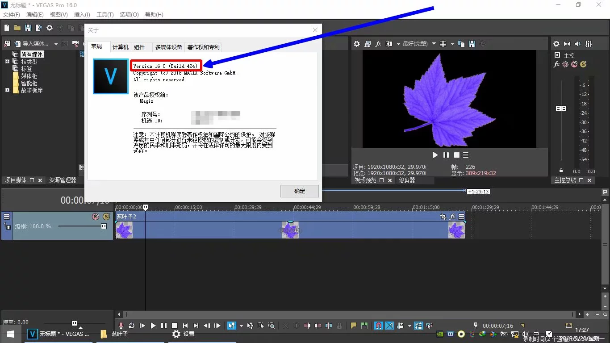Play video in preview panel

pos(435,155)
